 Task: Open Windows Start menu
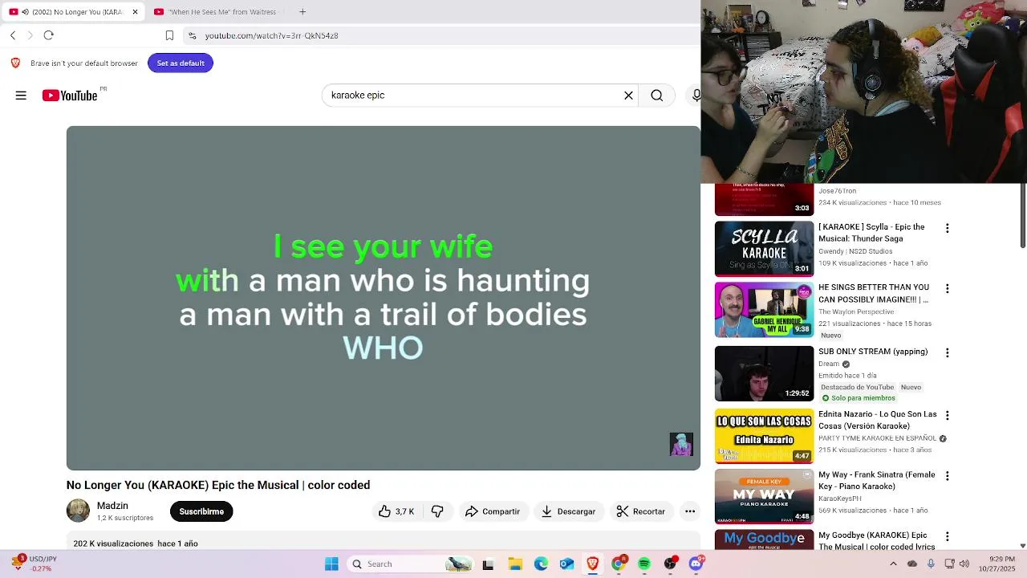tap(331, 564)
